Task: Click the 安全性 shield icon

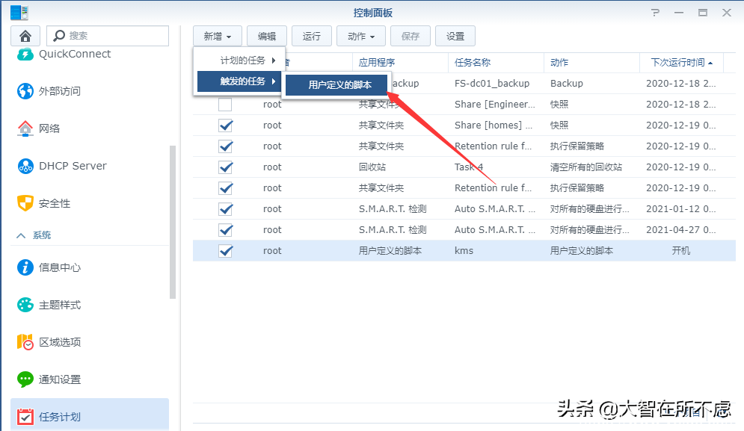Action: (x=25, y=203)
